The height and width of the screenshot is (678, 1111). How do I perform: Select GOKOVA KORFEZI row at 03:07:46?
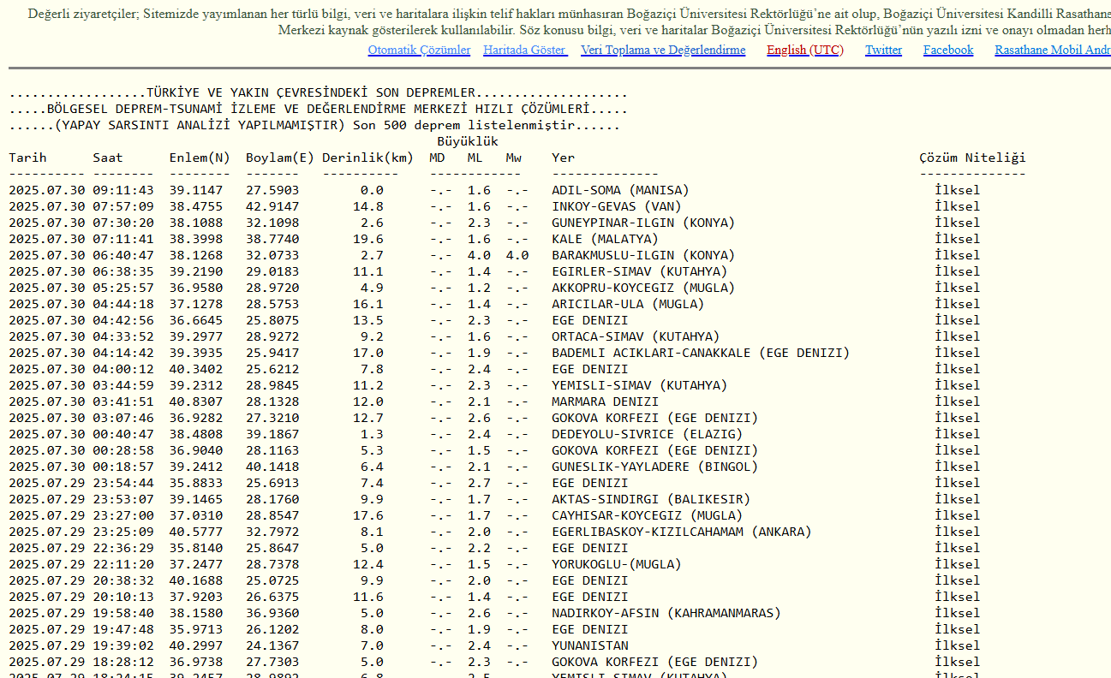pos(494,418)
